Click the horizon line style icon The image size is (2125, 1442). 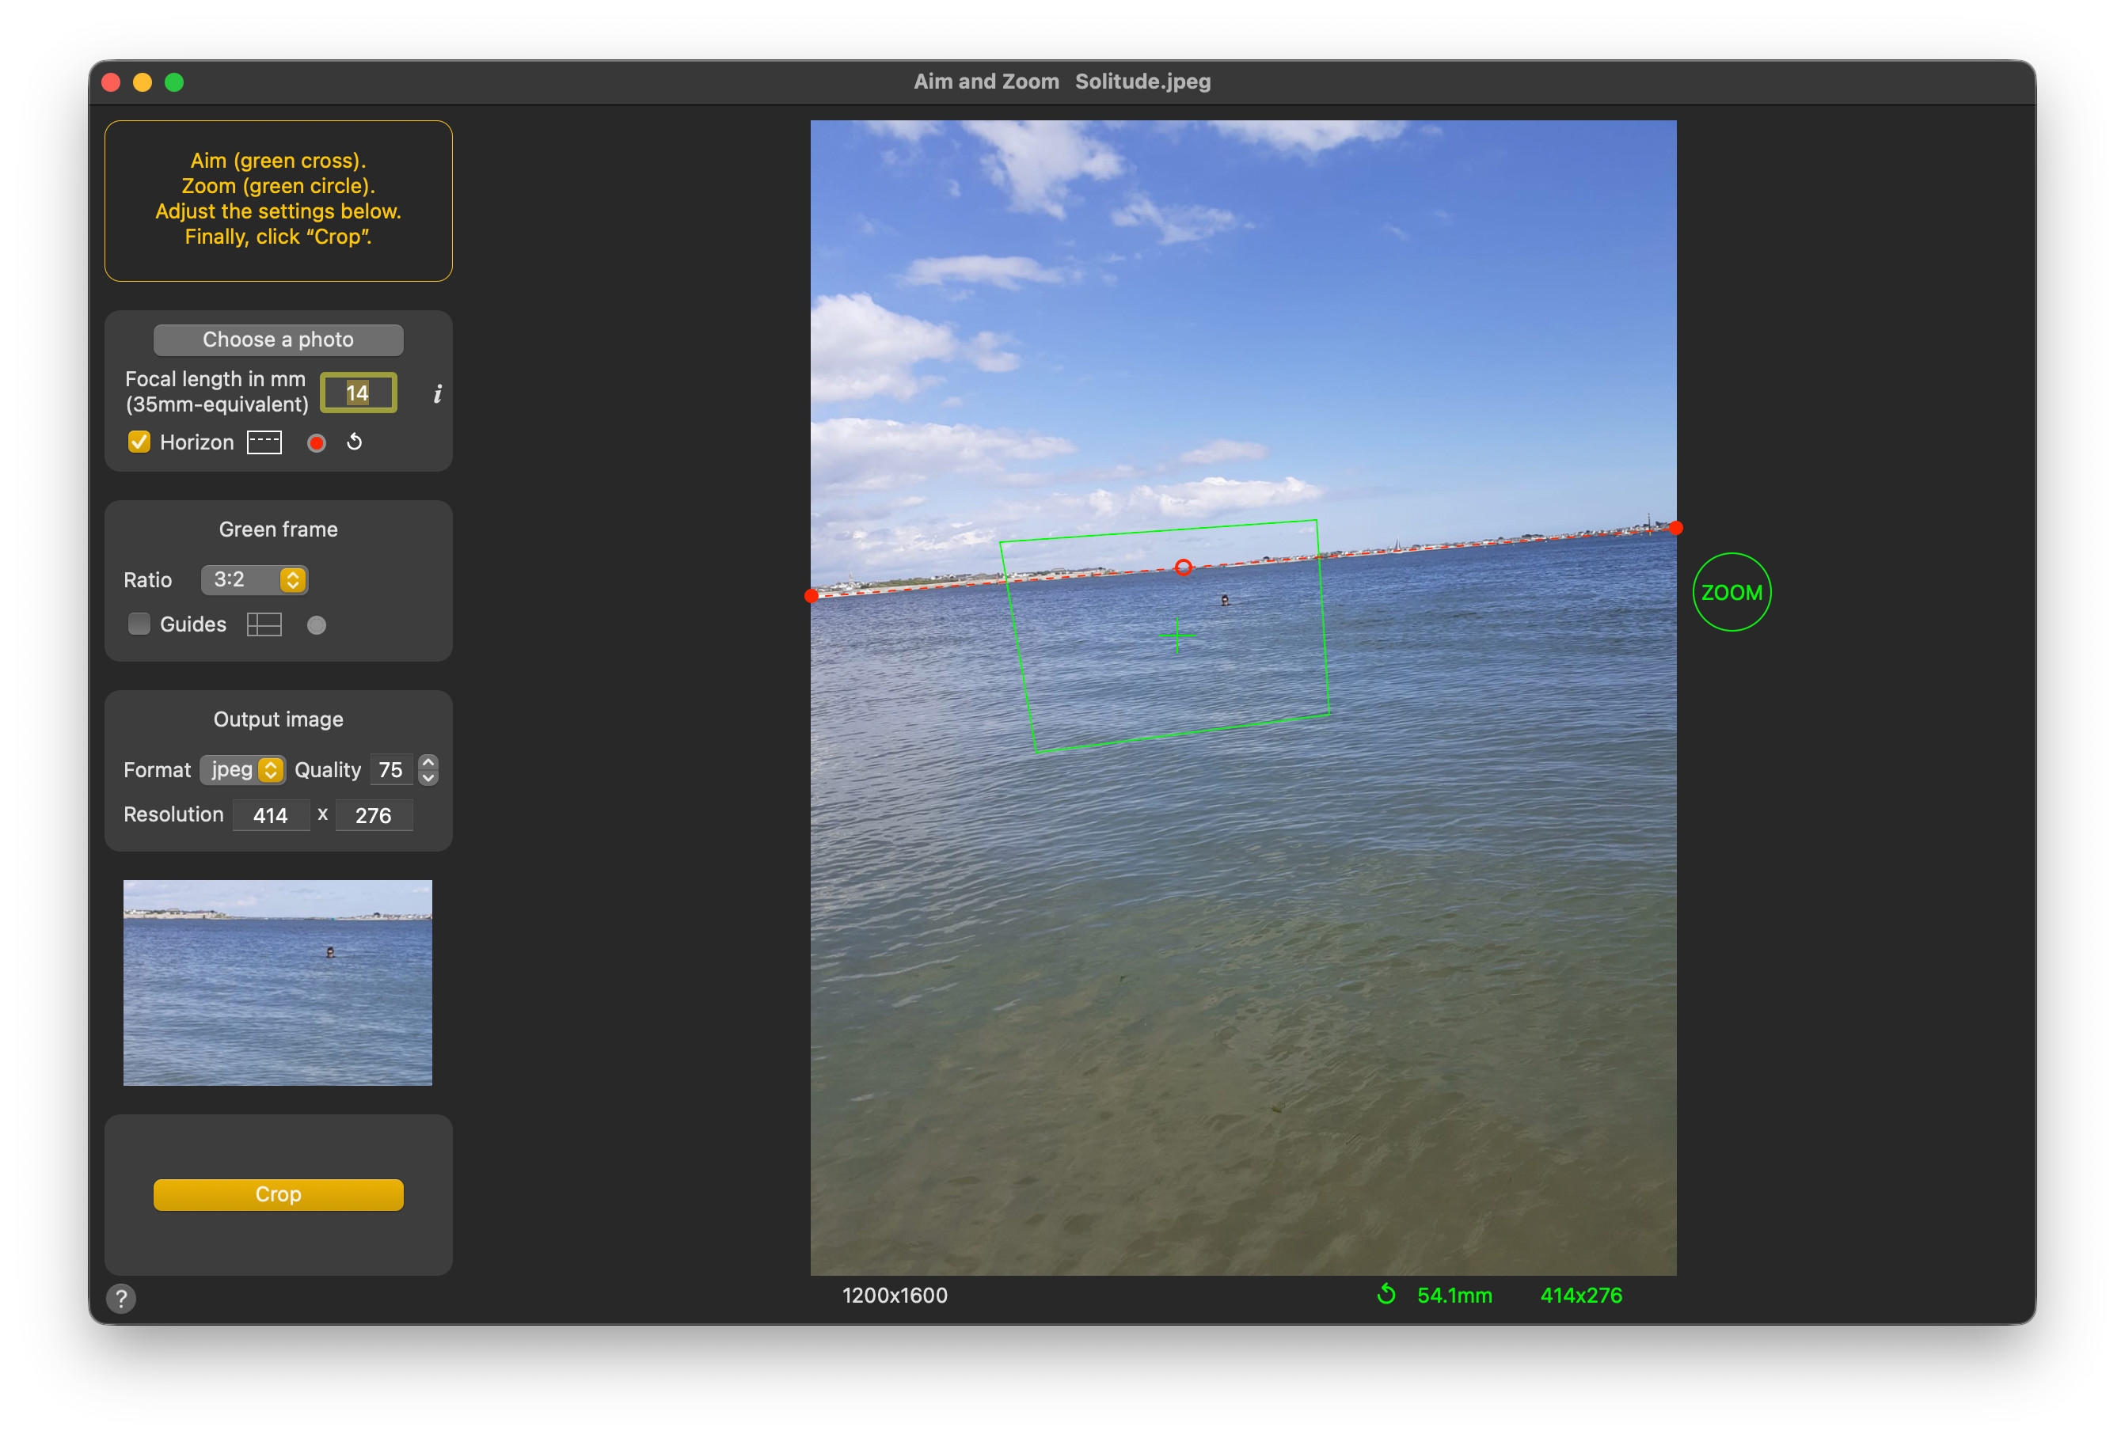pos(264,442)
